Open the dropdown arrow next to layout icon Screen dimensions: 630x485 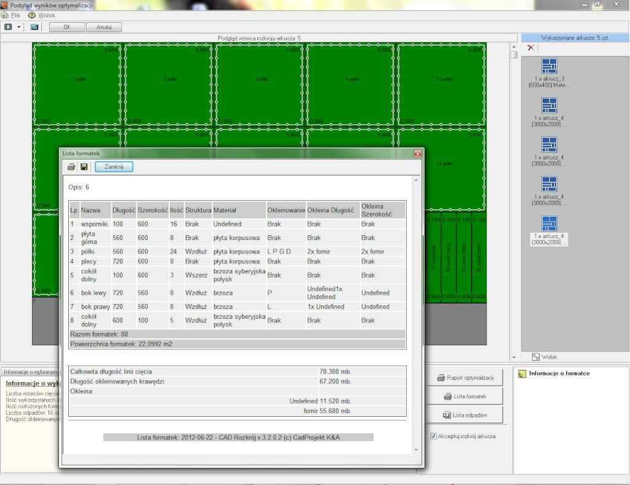[19, 27]
